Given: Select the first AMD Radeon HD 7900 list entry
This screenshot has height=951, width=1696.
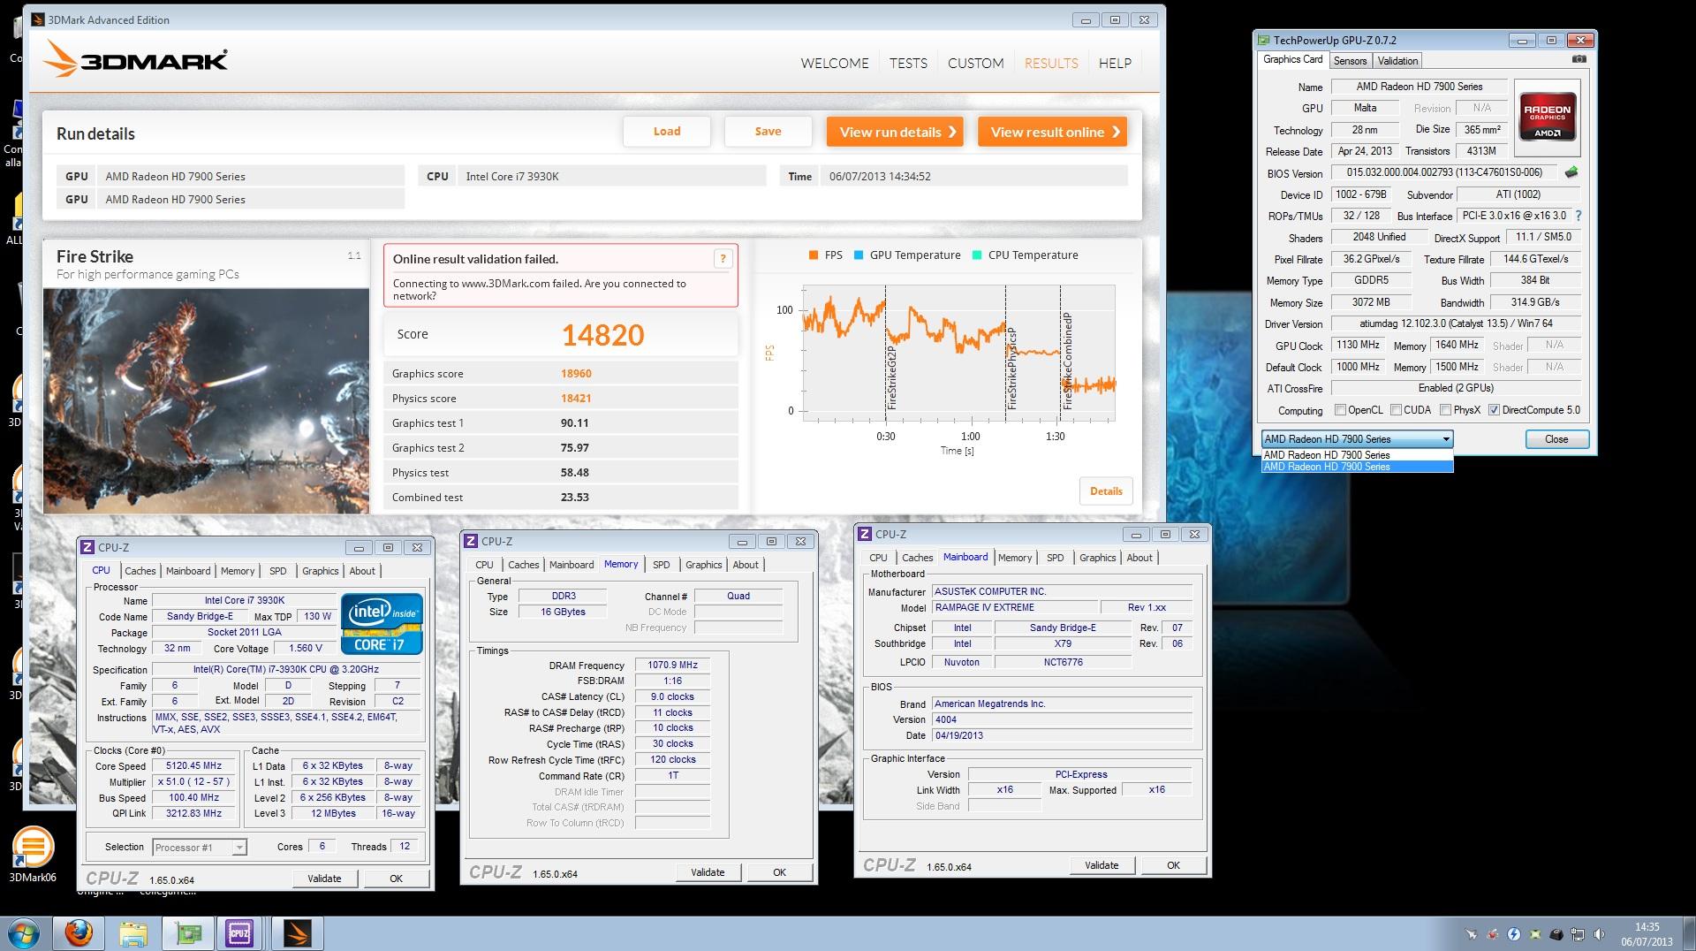Looking at the screenshot, I should coord(1357,455).
